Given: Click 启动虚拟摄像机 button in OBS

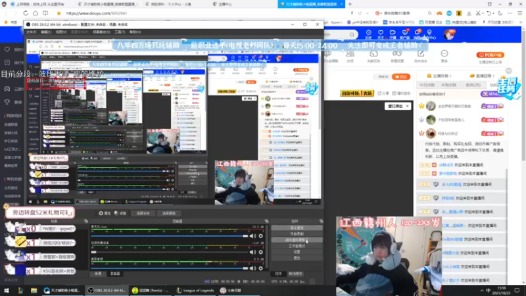Looking at the screenshot, I should (297, 240).
